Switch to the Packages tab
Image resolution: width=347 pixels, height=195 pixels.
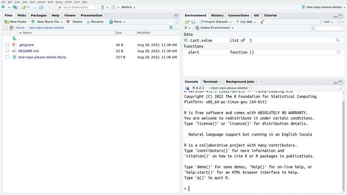38,15
